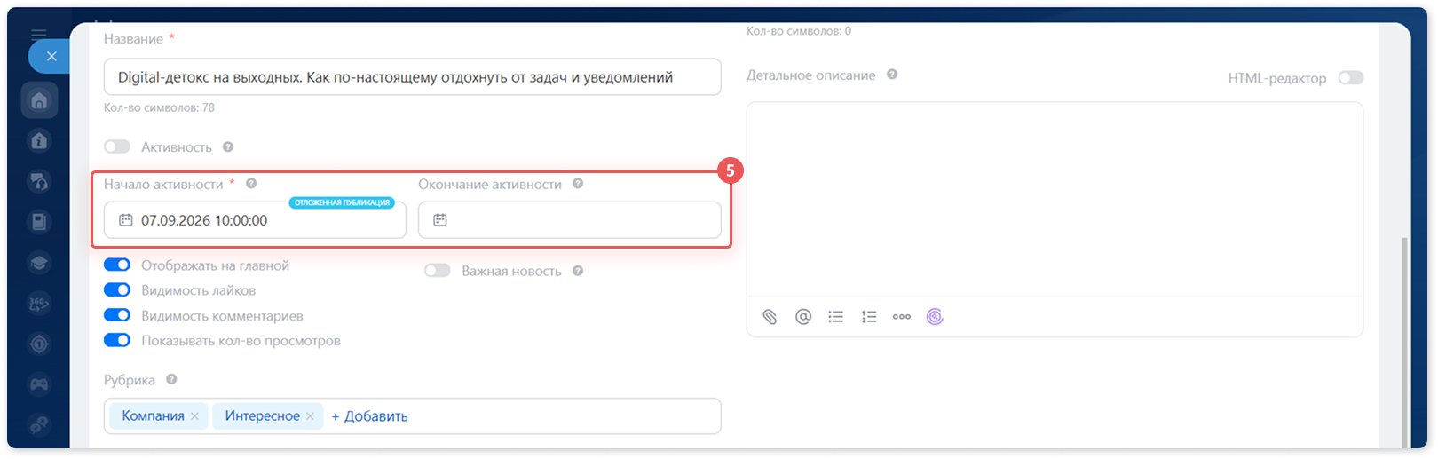Insert a mention with the @ icon
The width and height of the screenshot is (1438, 459).
[803, 317]
